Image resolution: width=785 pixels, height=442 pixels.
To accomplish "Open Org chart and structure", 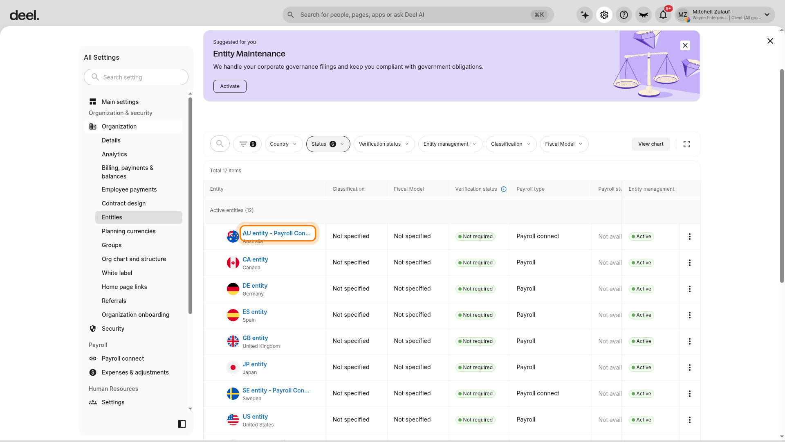I will click(x=134, y=259).
